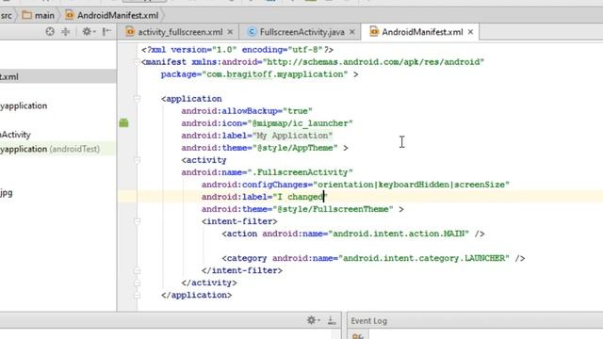Click fold marker beside closing </application>
Image resolution: width=603 pixels, height=339 pixels.
[x=137, y=295]
